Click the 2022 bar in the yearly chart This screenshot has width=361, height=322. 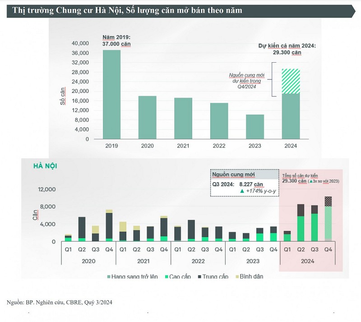click(219, 121)
